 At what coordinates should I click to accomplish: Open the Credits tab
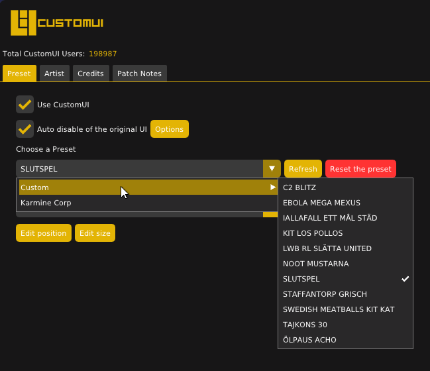point(91,74)
